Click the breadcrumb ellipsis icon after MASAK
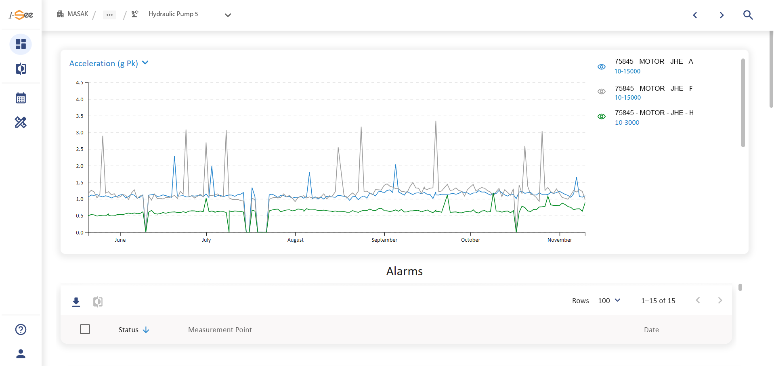 pyautogui.click(x=109, y=15)
